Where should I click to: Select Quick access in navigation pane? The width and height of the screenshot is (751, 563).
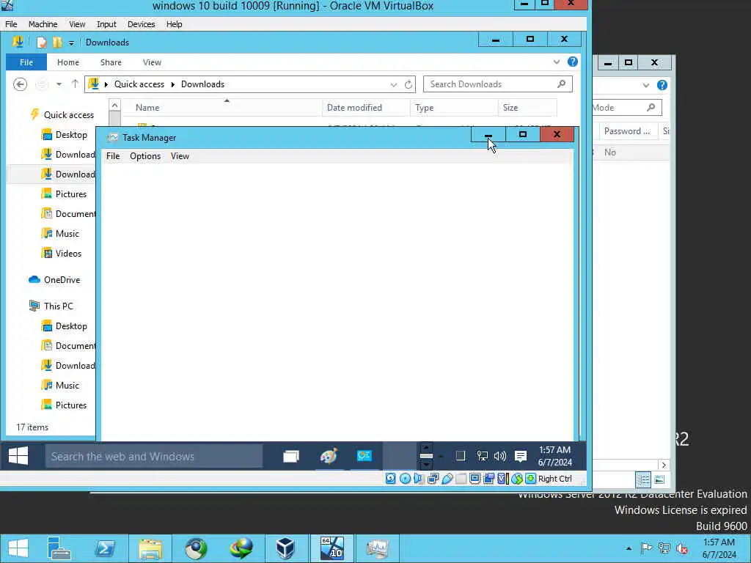point(69,115)
